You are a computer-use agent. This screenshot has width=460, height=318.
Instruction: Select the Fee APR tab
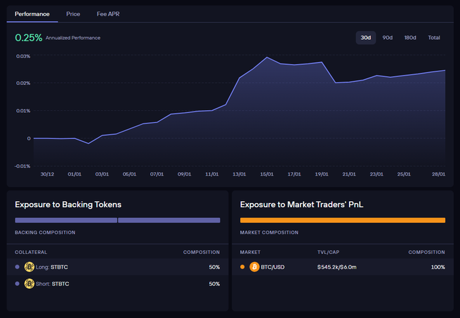click(x=108, y=14)
